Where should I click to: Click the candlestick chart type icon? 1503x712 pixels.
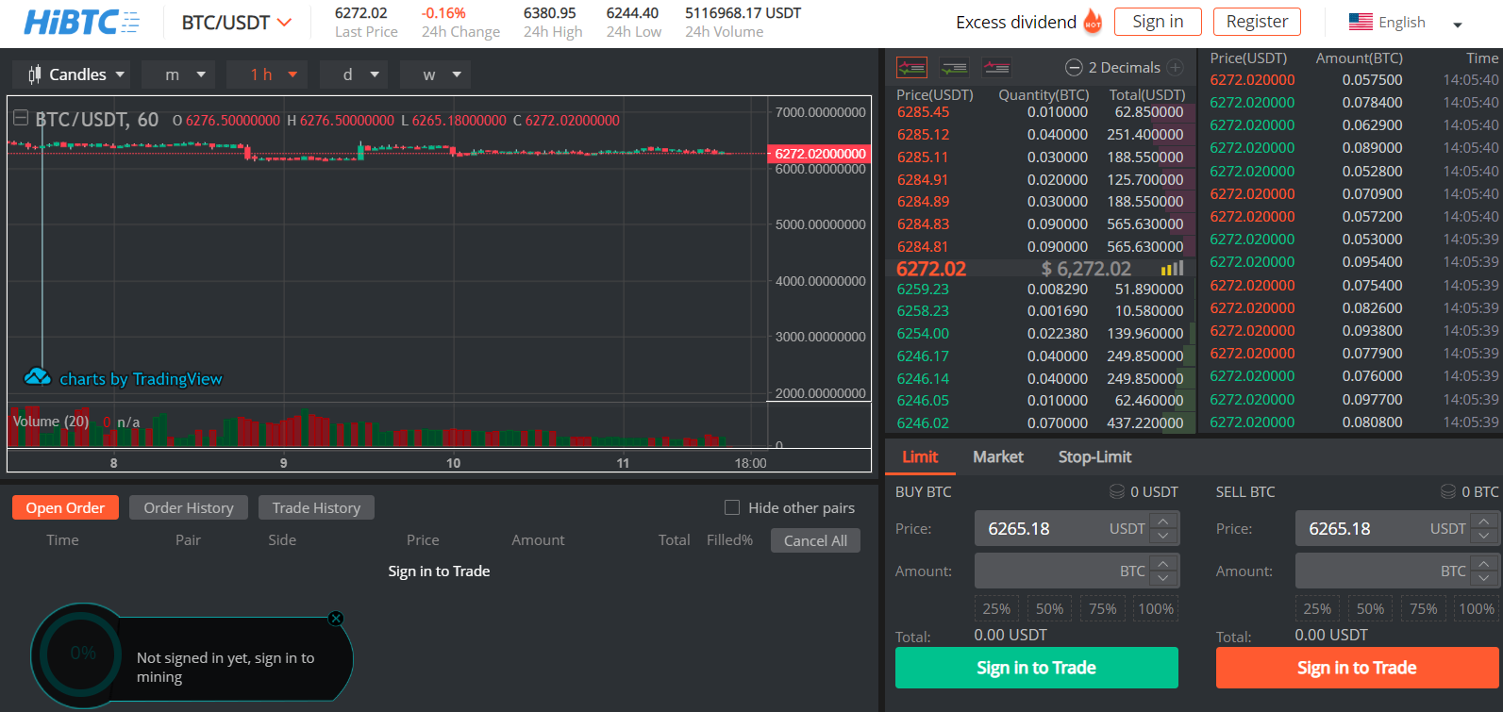(x=35, y=75)
